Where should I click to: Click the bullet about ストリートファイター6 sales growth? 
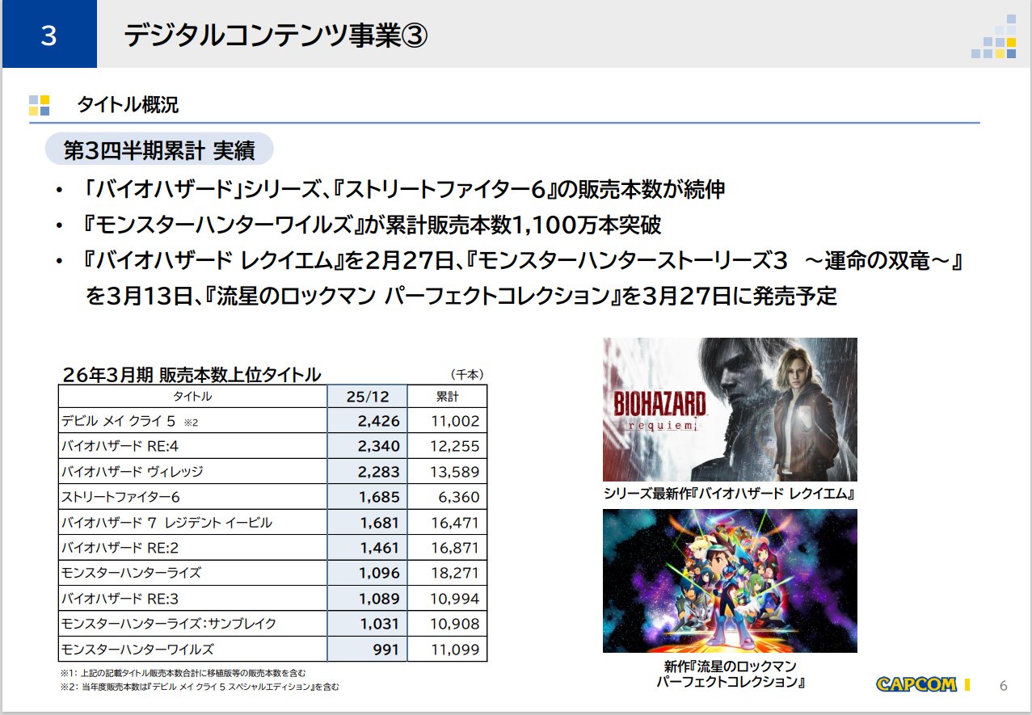(404, 190)
